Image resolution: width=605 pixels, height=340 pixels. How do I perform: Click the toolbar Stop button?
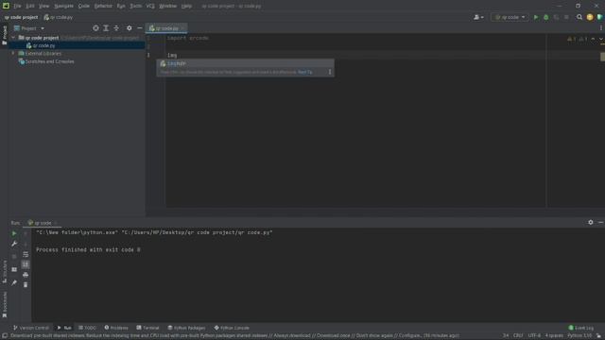pyautogui.click(x=566, y=17)
